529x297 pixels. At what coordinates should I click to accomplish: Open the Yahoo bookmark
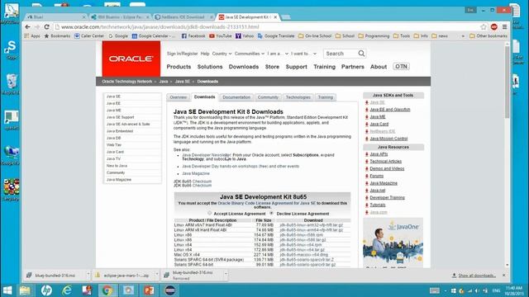coord(245,35)
